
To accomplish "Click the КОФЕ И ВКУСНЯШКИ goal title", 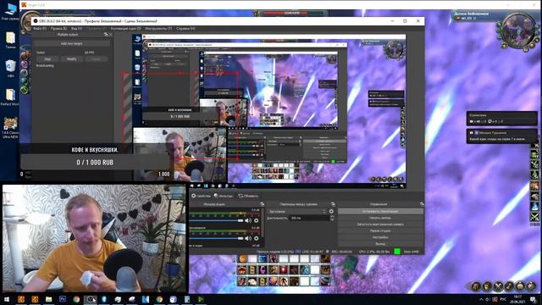I will coord(95,150).
